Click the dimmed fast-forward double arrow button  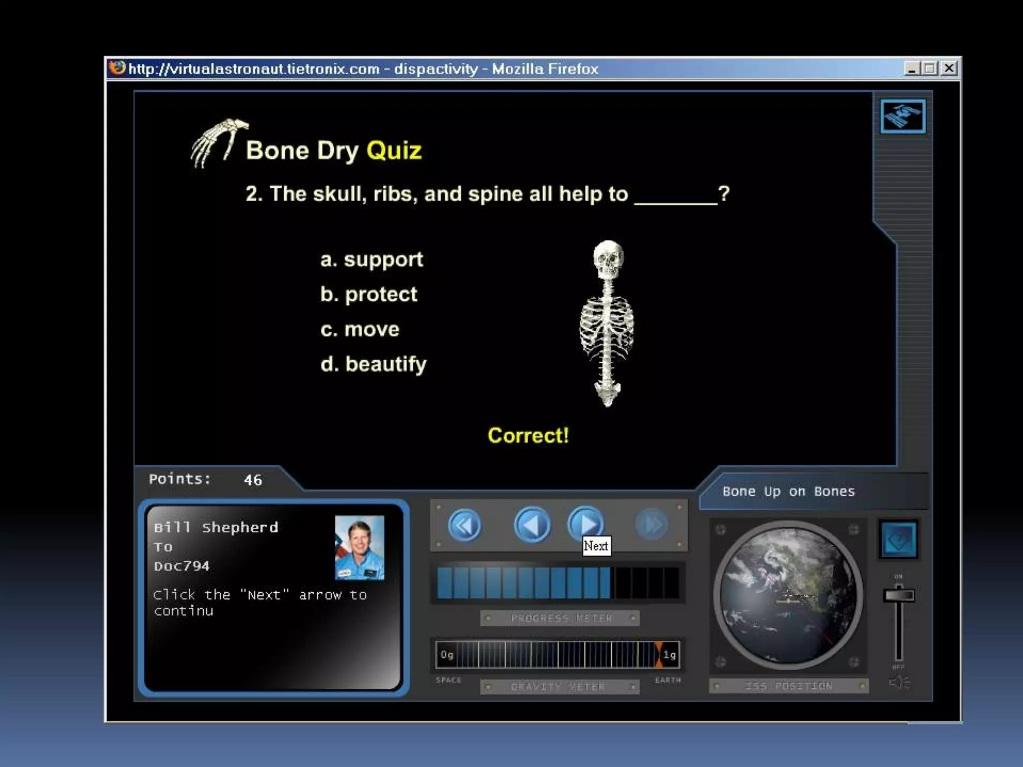pyautogui.click(x=652, y=525)
